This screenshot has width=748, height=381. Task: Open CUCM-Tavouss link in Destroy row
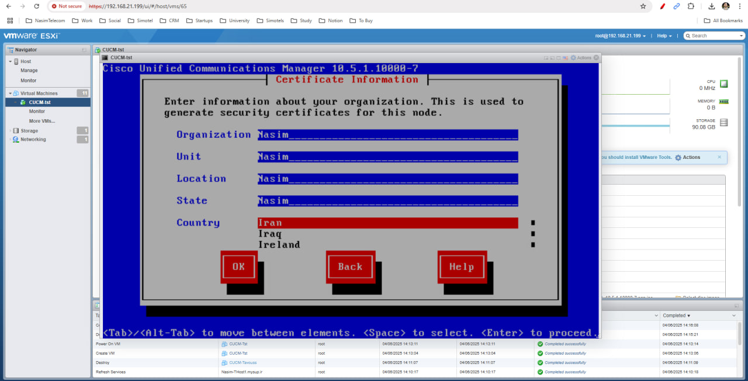pyautogui.click(x=243, y=362)
